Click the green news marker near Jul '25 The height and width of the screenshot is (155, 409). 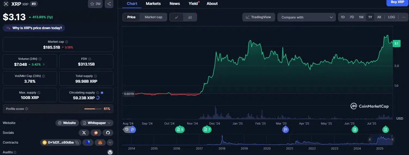pyautogui.click(x=385, y=129)
